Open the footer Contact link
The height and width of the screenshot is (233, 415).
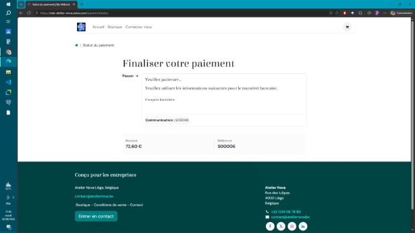(x=137, y=205)
